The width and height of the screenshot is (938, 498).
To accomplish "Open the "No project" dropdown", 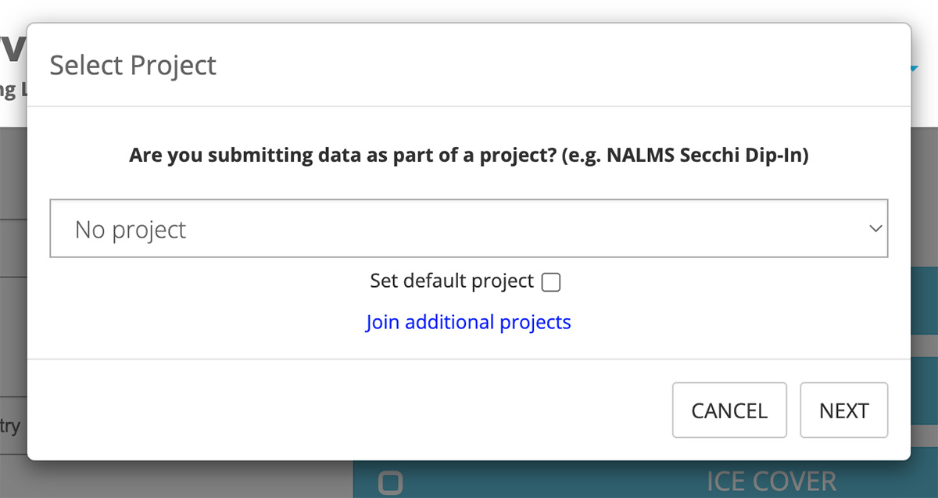I will tap(467, 228).
